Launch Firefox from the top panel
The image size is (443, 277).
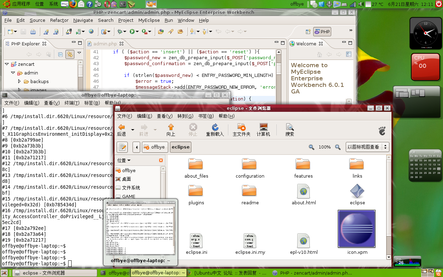[x=73, y=4]
